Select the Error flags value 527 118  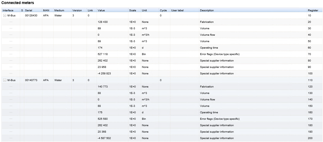point(103,54)
